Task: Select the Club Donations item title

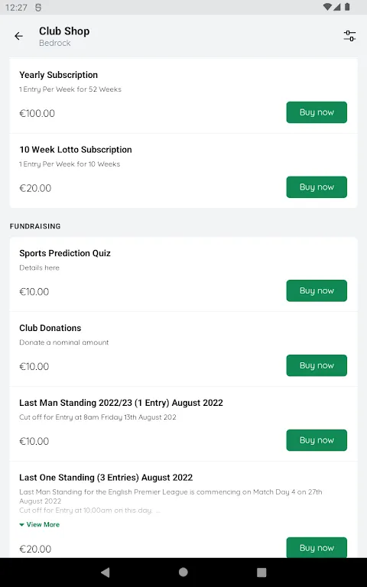Action: point(50,328)
